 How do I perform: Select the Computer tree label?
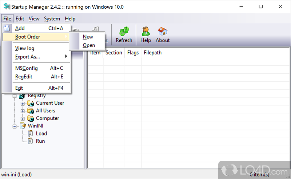47,118
